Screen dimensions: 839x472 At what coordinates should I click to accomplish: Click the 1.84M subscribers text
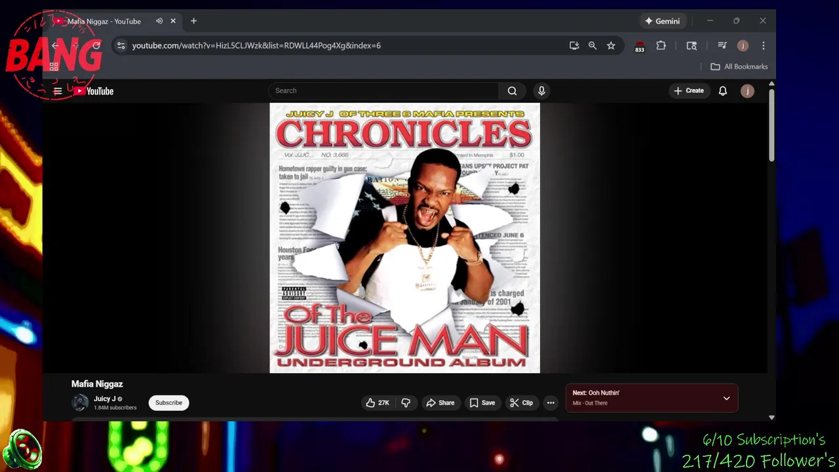(115, 408)
